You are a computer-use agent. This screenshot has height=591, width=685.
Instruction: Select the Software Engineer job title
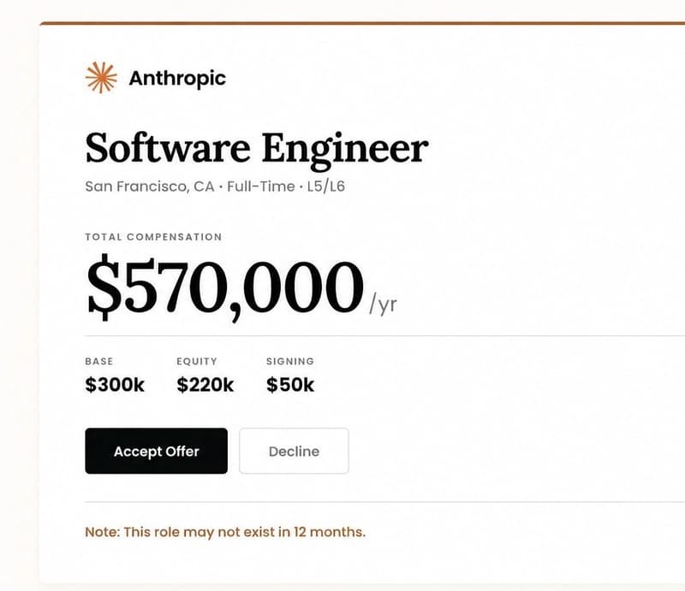[x=256, y=147]
